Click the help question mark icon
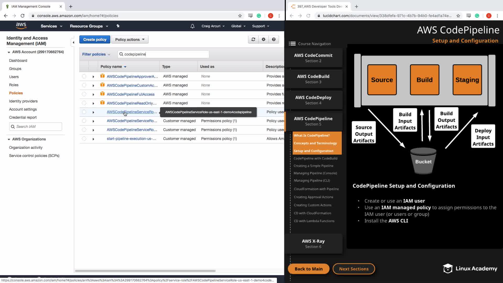Viewport: 503px width, 283px height. 274,40
